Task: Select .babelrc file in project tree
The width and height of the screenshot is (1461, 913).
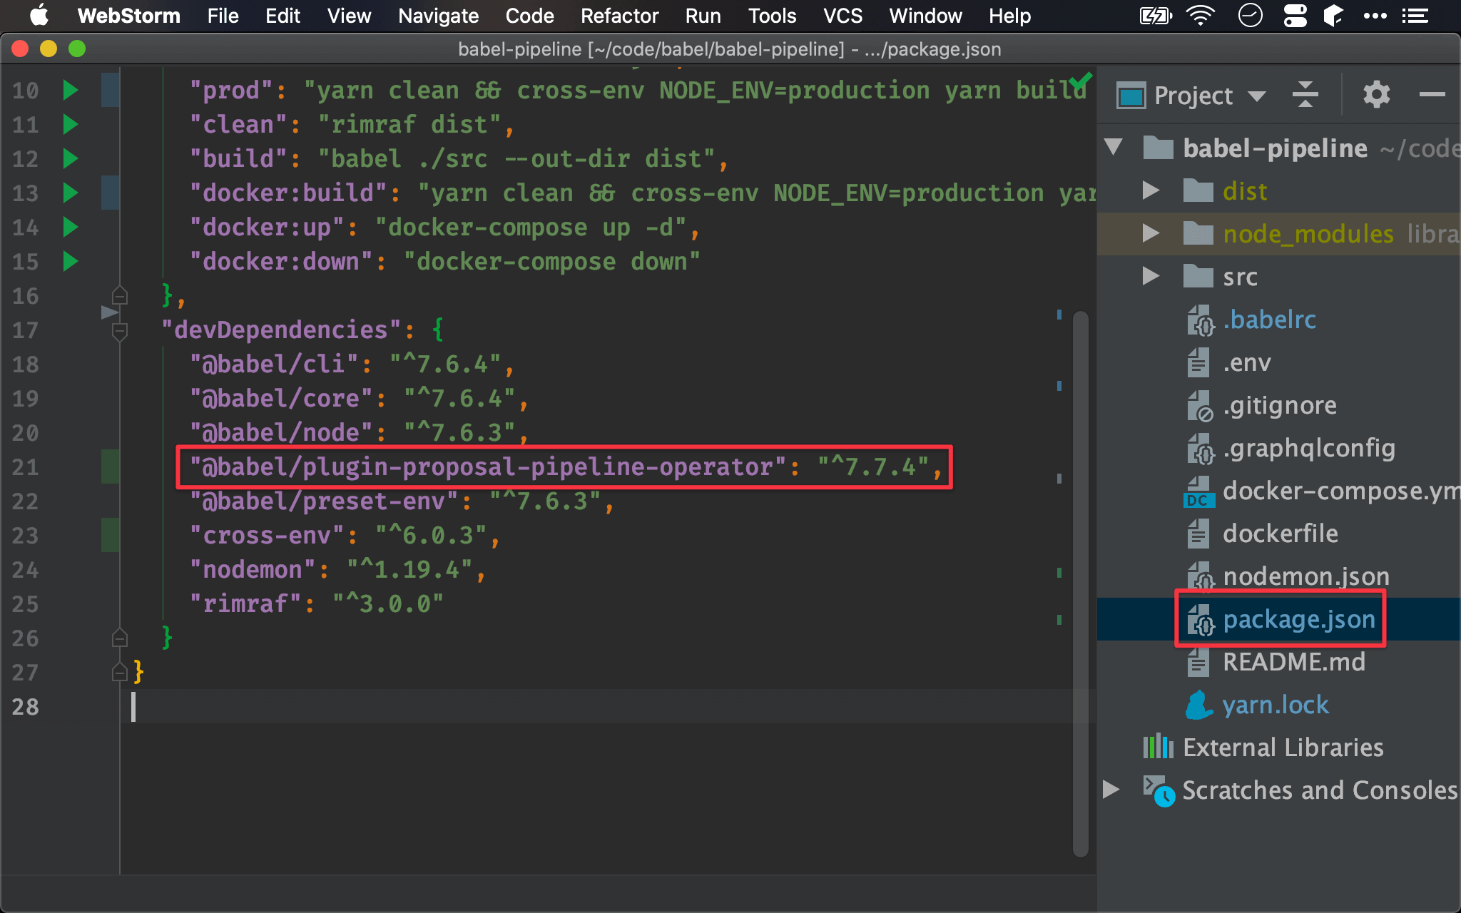Action: coord(1269,320)
